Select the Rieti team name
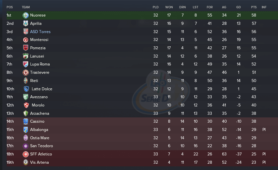Screen dimensions: 278x170 [x=34, y=81]
